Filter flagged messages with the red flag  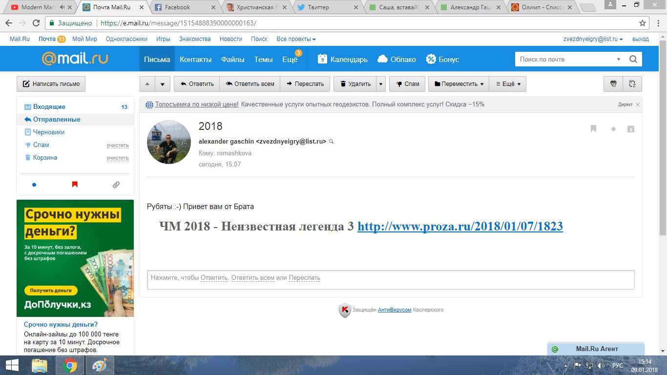tap(75, 185)
